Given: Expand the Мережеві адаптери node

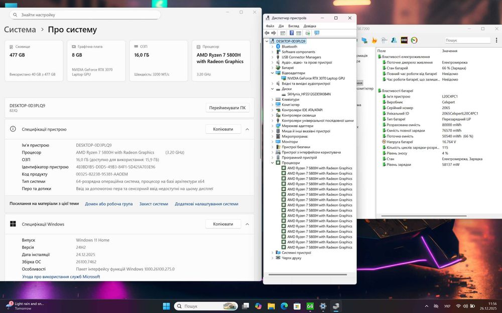Looking at the screenshot, I should 273,126.
